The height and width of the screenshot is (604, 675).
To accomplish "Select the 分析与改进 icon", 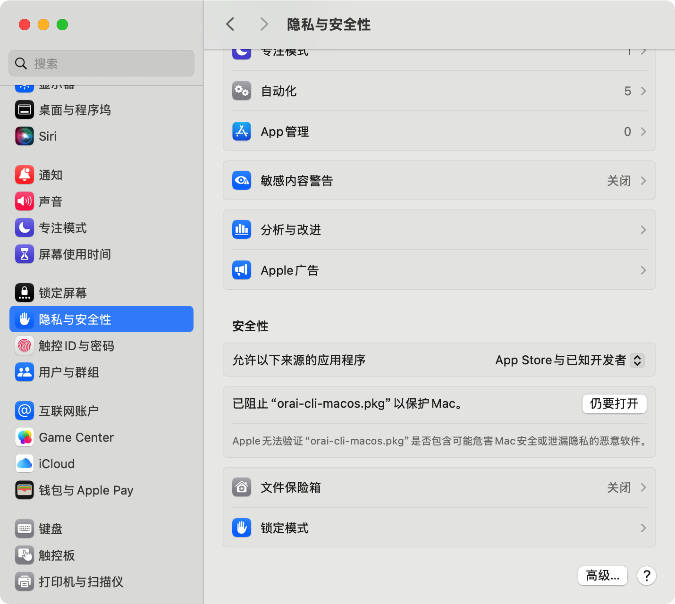I will click(241, 230).
